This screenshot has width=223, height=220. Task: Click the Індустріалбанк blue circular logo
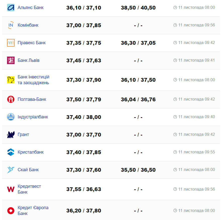click(11, 117)
